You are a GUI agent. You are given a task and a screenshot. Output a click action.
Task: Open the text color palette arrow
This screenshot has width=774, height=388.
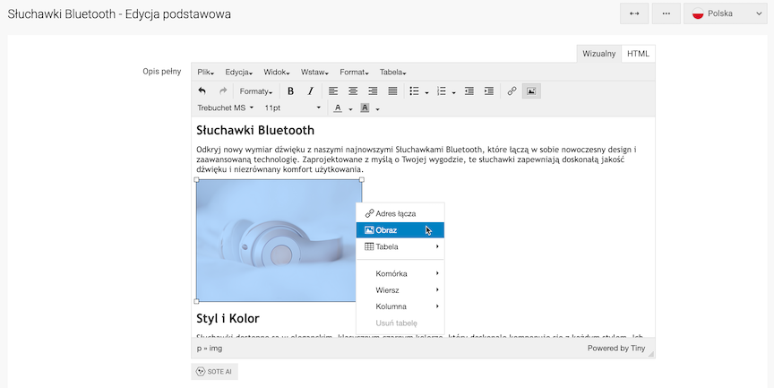point(350,108)
